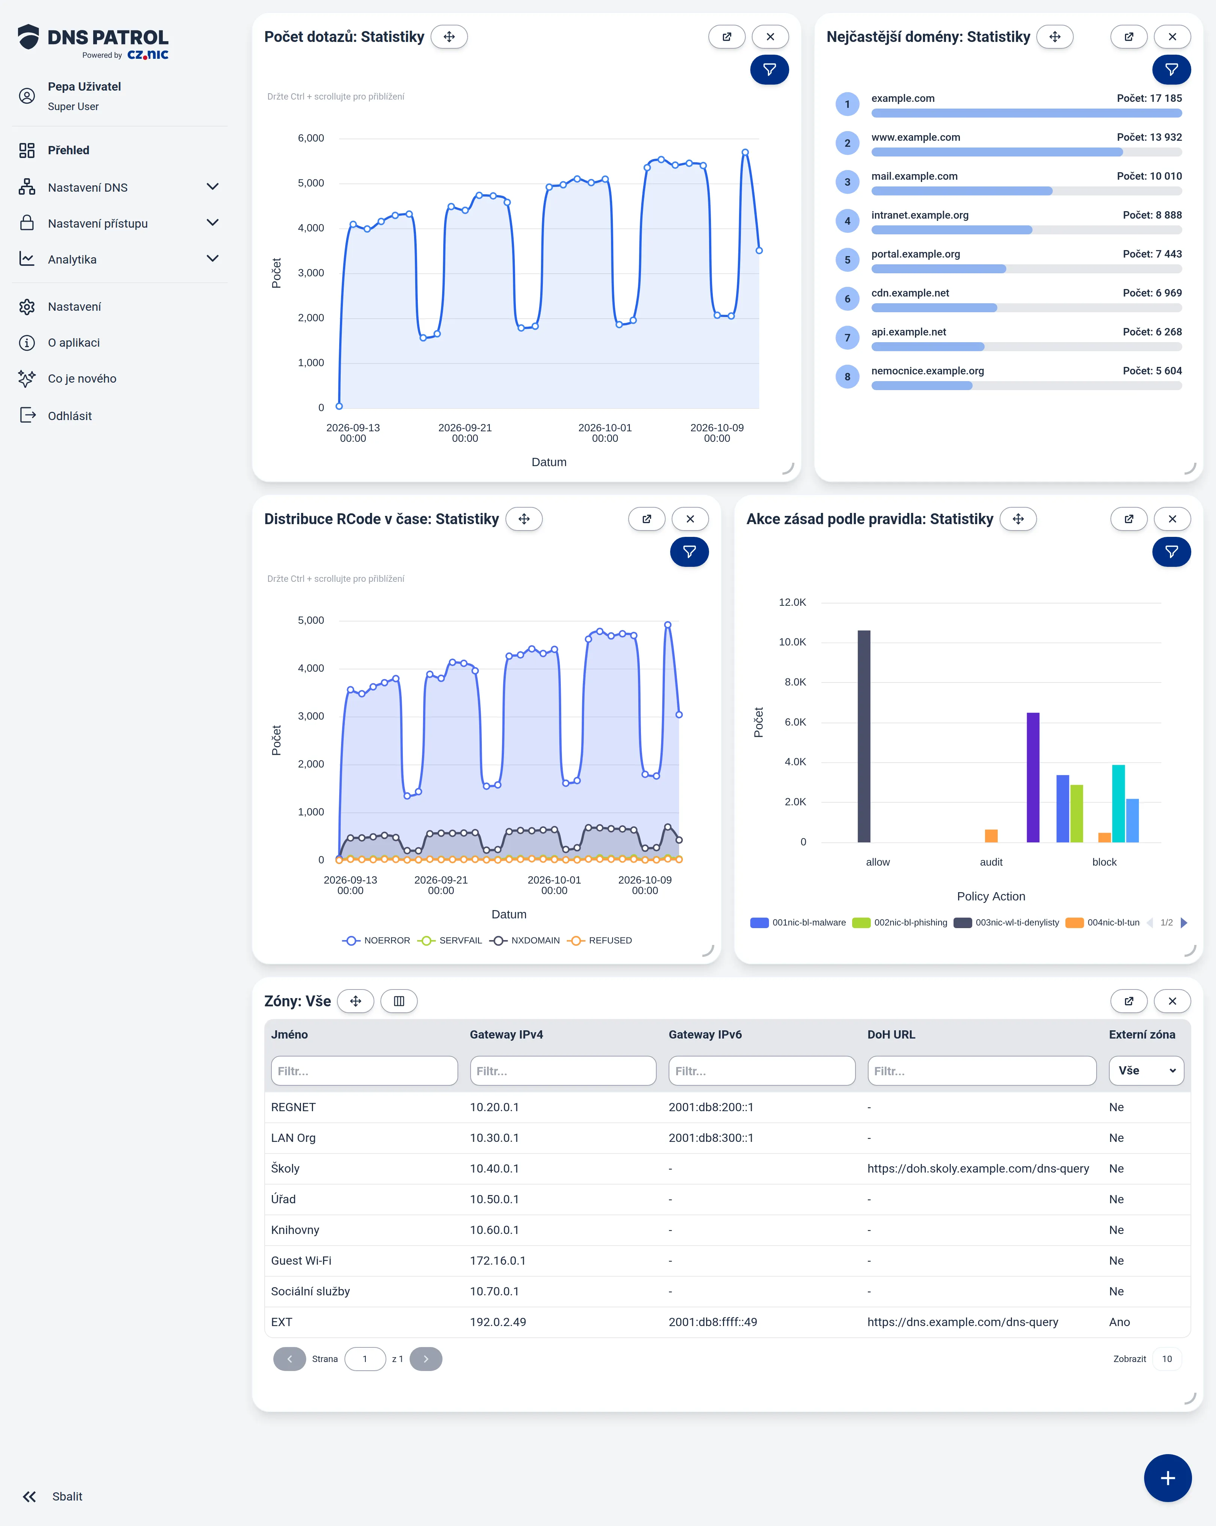Open filter on Nejčastější domény widget
This screenshot has height=1526, width=1216.
pyautogui.click(x=1171, y=69)
